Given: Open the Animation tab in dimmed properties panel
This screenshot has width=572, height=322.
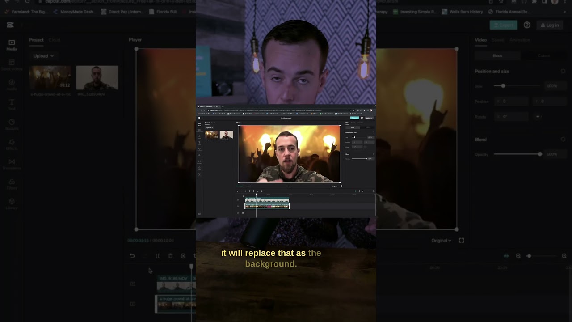Looking at the screenshot, I should pyautogui.click(x=520, y=40).
